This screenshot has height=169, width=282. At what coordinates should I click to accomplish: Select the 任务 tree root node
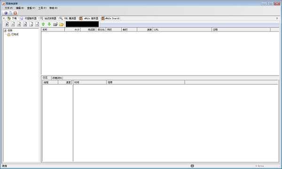pos(10,31)
